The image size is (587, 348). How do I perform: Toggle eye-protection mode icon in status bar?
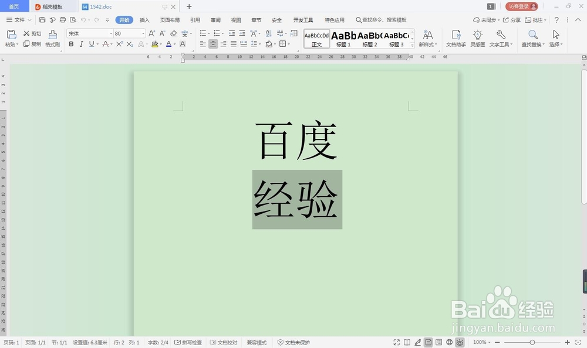coord(460,342)
